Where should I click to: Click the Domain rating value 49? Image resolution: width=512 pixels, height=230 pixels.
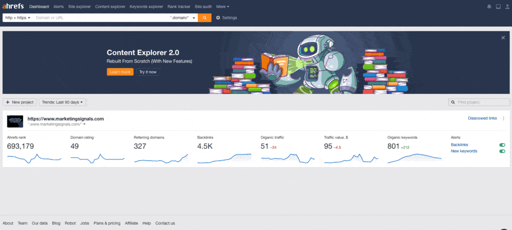[x=75, y=146]
